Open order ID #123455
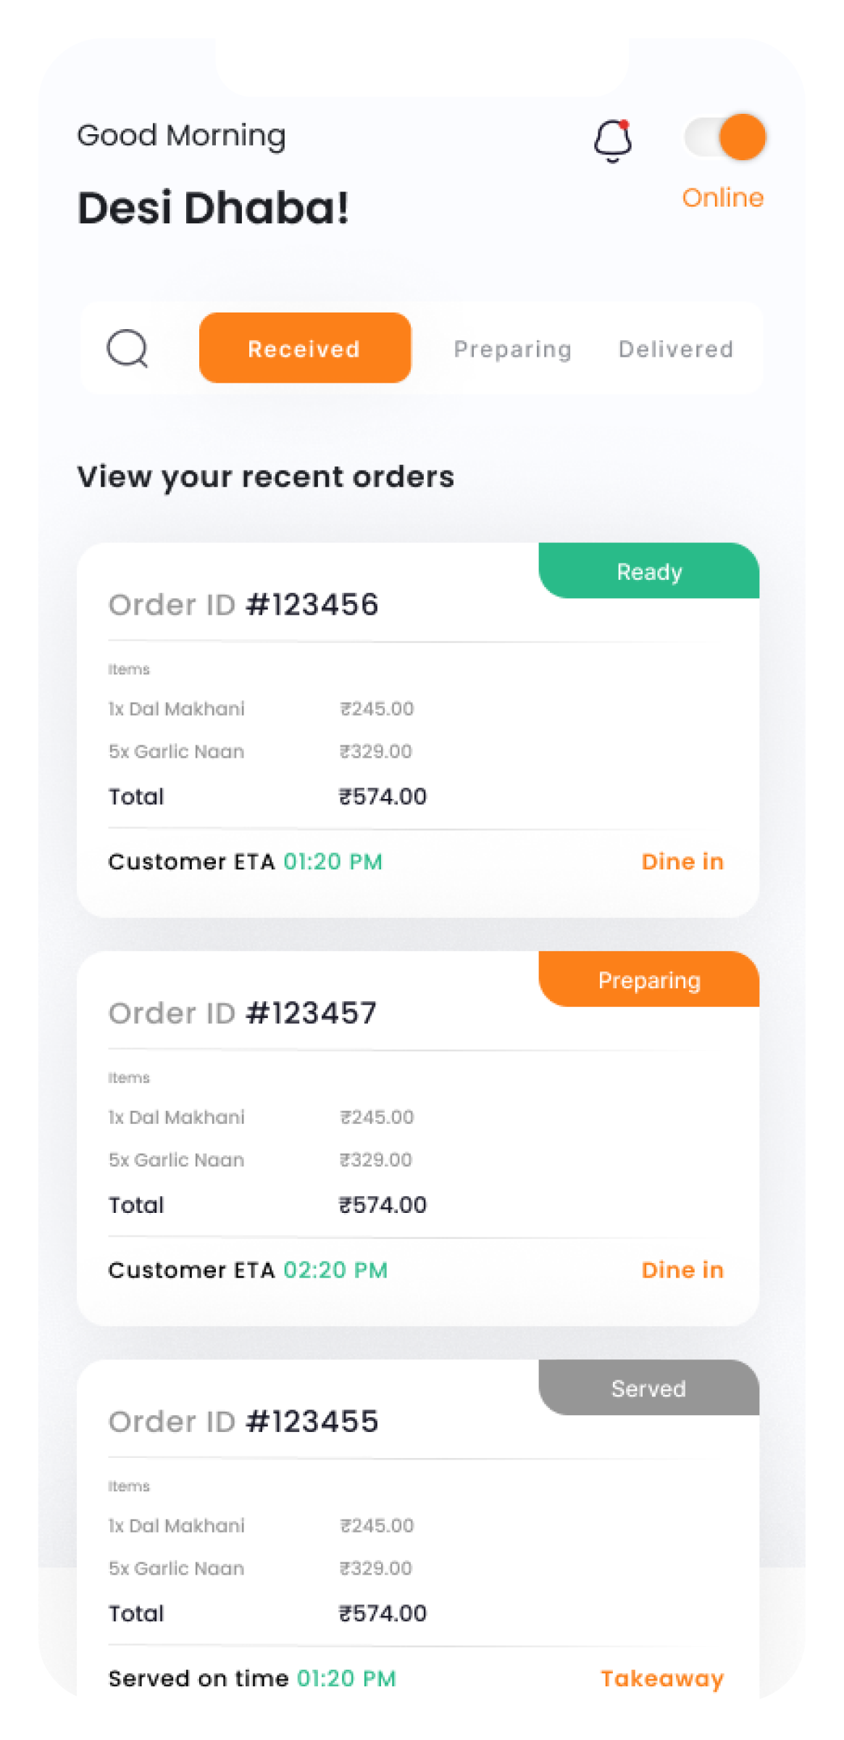Screen dimensions: 844x1740 [243, 1422]
